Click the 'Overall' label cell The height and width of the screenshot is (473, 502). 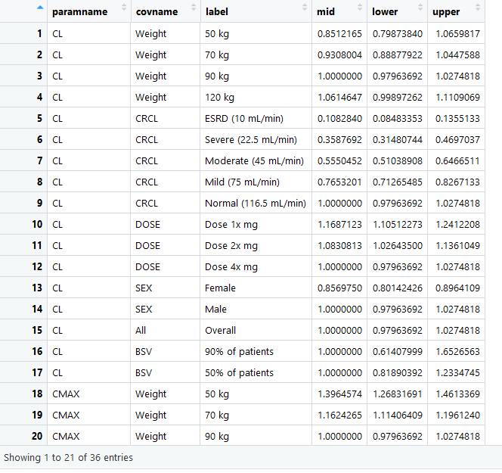(220, 331)
